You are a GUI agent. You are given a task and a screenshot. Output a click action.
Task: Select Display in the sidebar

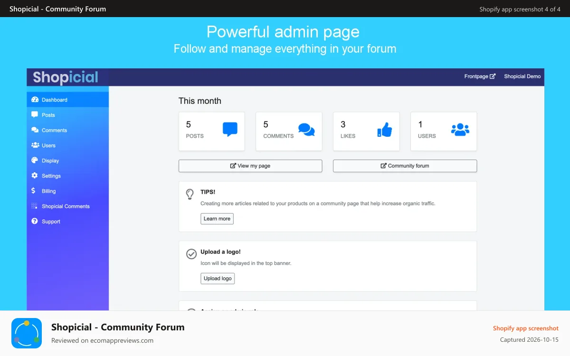(x=68, y=160)
